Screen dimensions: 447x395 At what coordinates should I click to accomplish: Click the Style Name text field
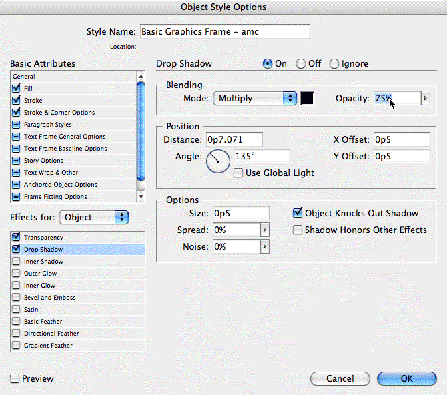click(225, 31)
